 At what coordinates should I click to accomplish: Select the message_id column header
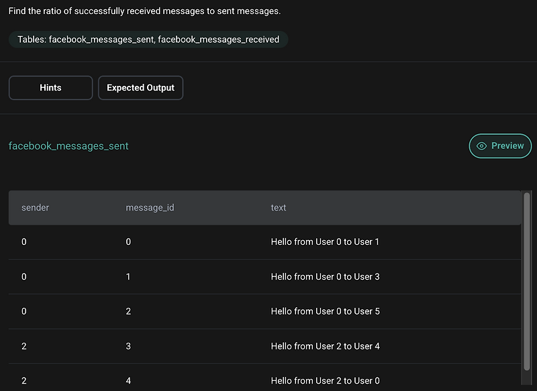point(150,207)
